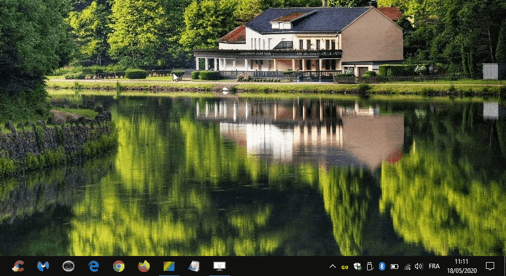The height and width of the screenshot is (276, 506).
Task: Click the FRA input language indicator
Action: pos(434,266)
